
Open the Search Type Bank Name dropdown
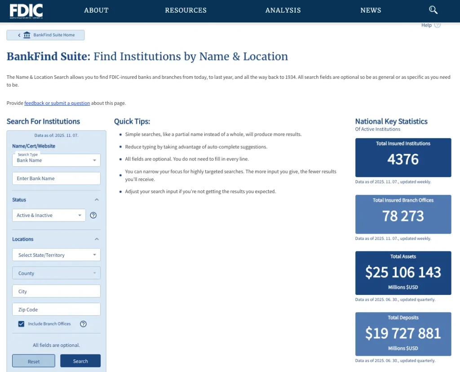(x=56, y=160)
